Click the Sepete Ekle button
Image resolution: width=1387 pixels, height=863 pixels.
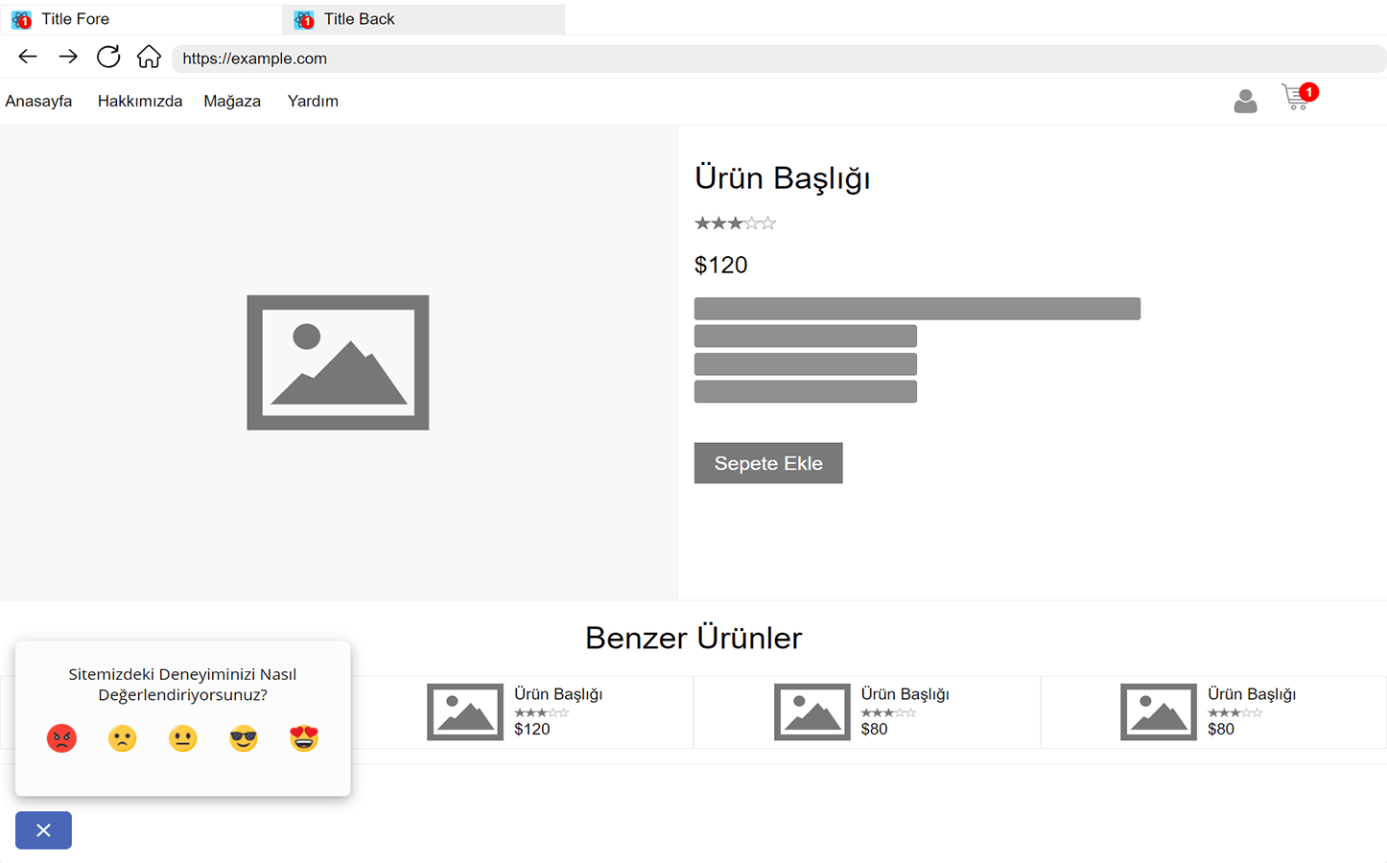(x=768, y=463)
